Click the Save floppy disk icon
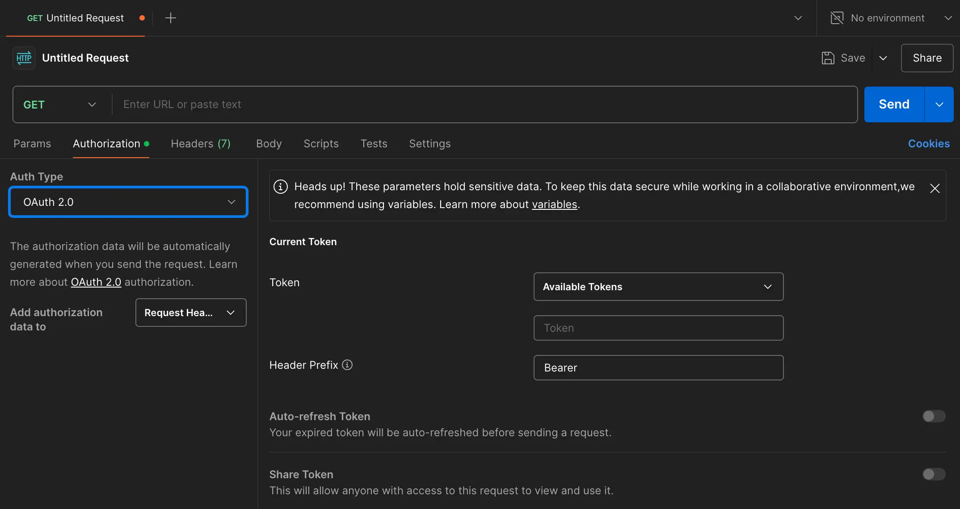The image size is (960, 509). pos(828,58)
